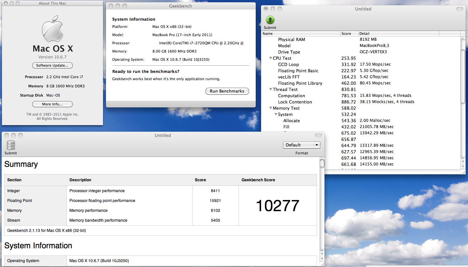Collapse the System subsection triangle
This screenshot has width=468, height=267.
click(x=276, y=114)
